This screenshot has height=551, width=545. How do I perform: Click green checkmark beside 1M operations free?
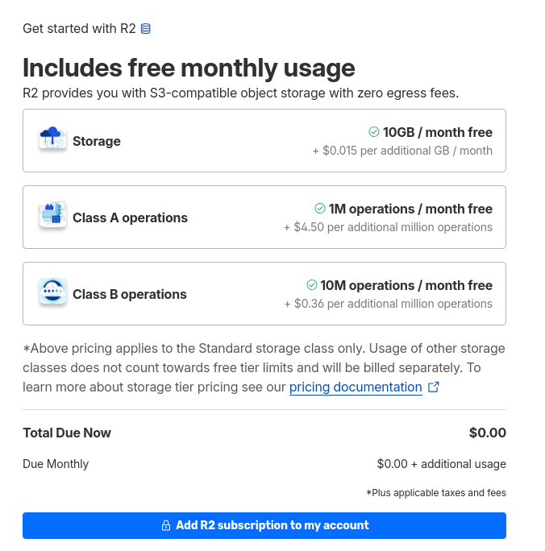[x=319, y=209]
